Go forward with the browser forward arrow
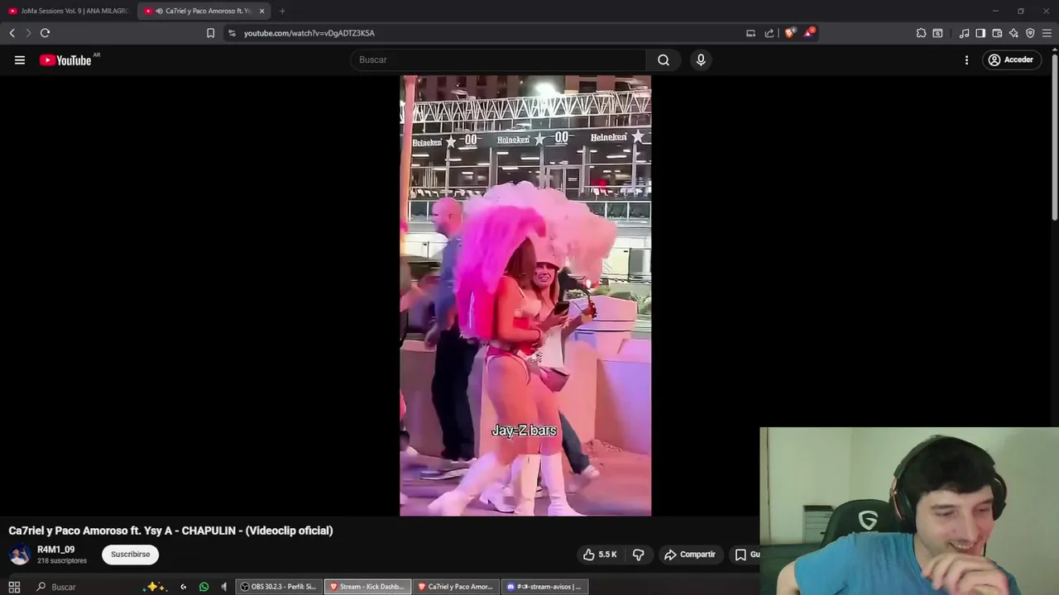1059x595 pixels. 28,33
